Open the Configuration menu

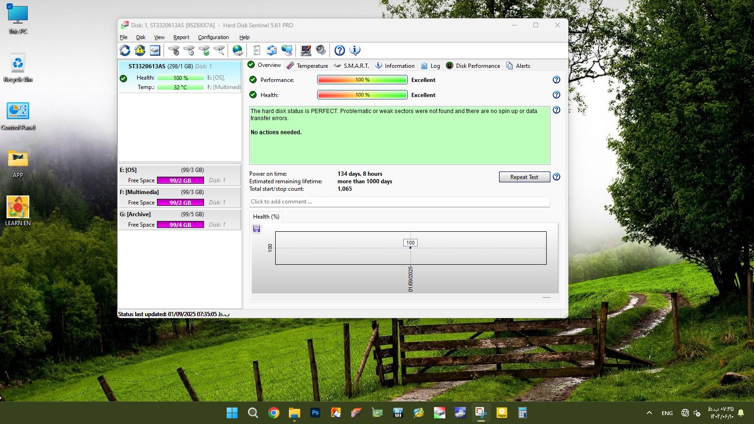click(213, 37)
